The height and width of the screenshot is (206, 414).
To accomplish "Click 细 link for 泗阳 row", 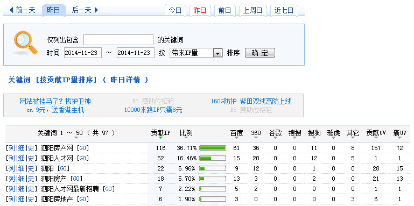I will (x=21, y=168).
